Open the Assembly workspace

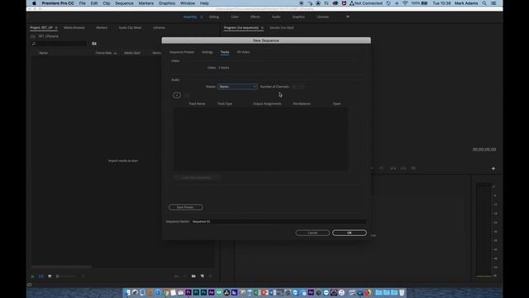pyautogui.click(x=190, y=17)
